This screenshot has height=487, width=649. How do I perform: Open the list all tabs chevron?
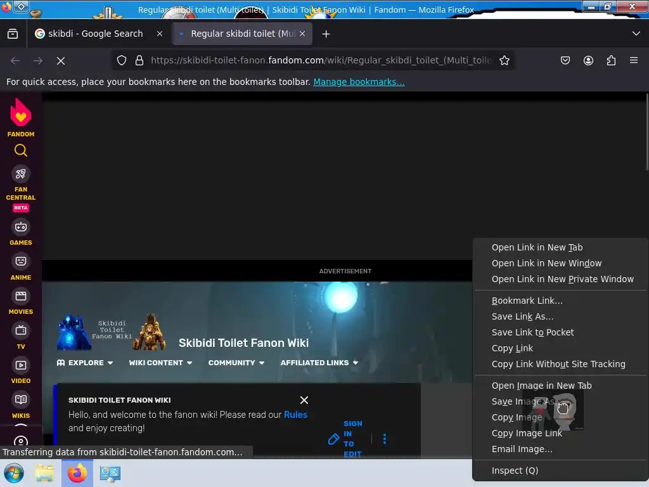coord(636,34)
